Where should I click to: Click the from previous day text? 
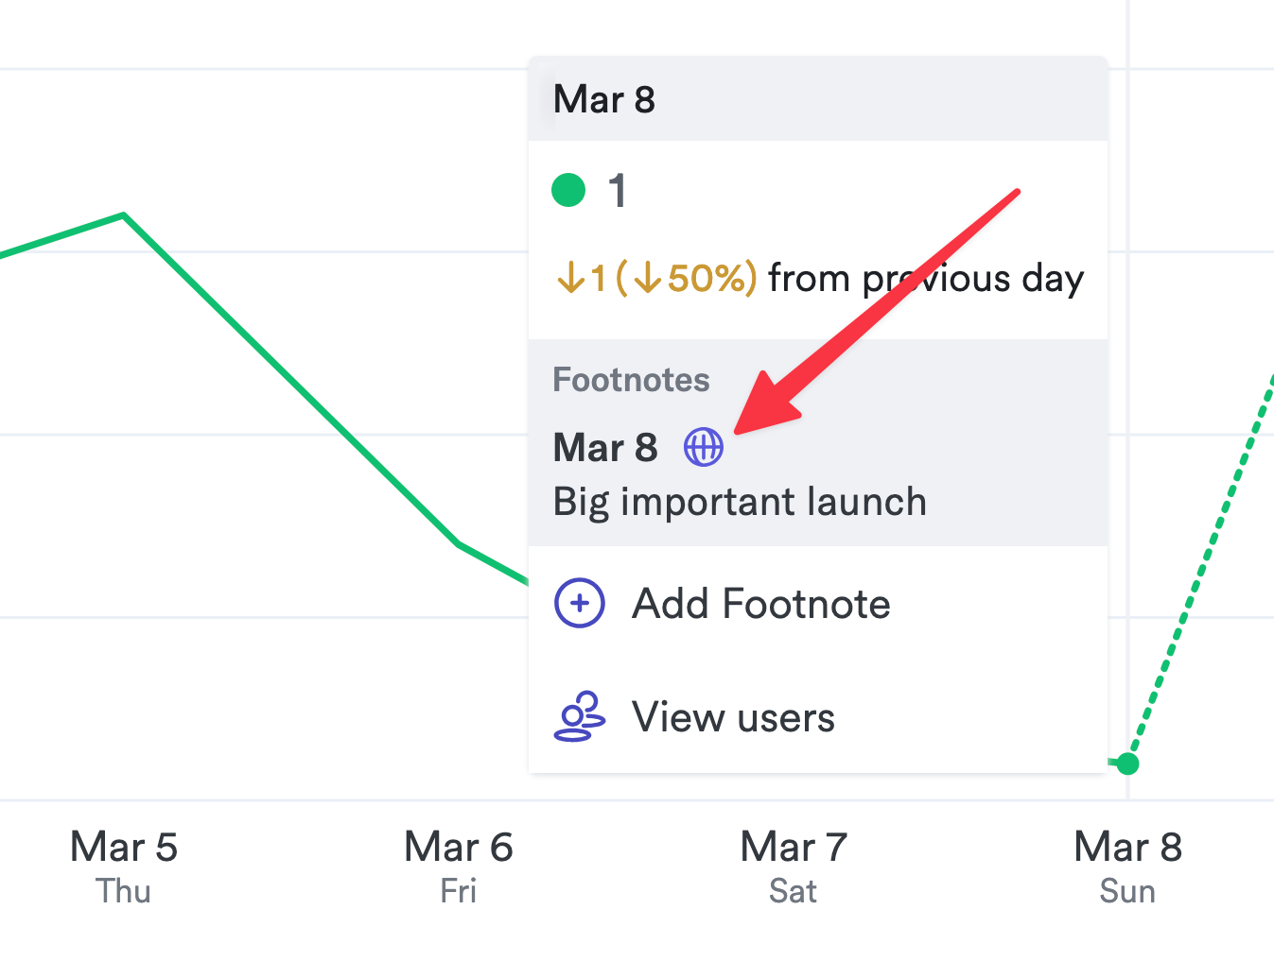coord(925,279)
